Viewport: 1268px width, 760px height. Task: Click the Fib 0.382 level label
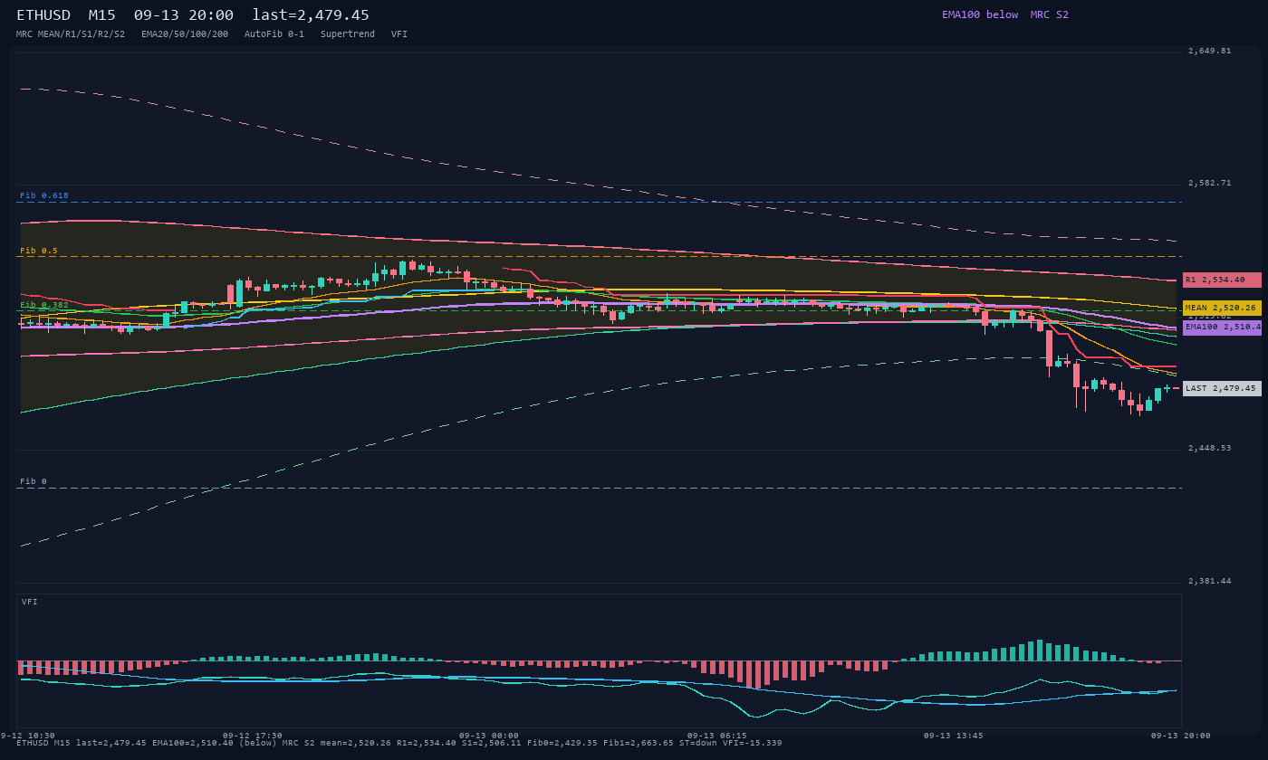coord(44,305)
